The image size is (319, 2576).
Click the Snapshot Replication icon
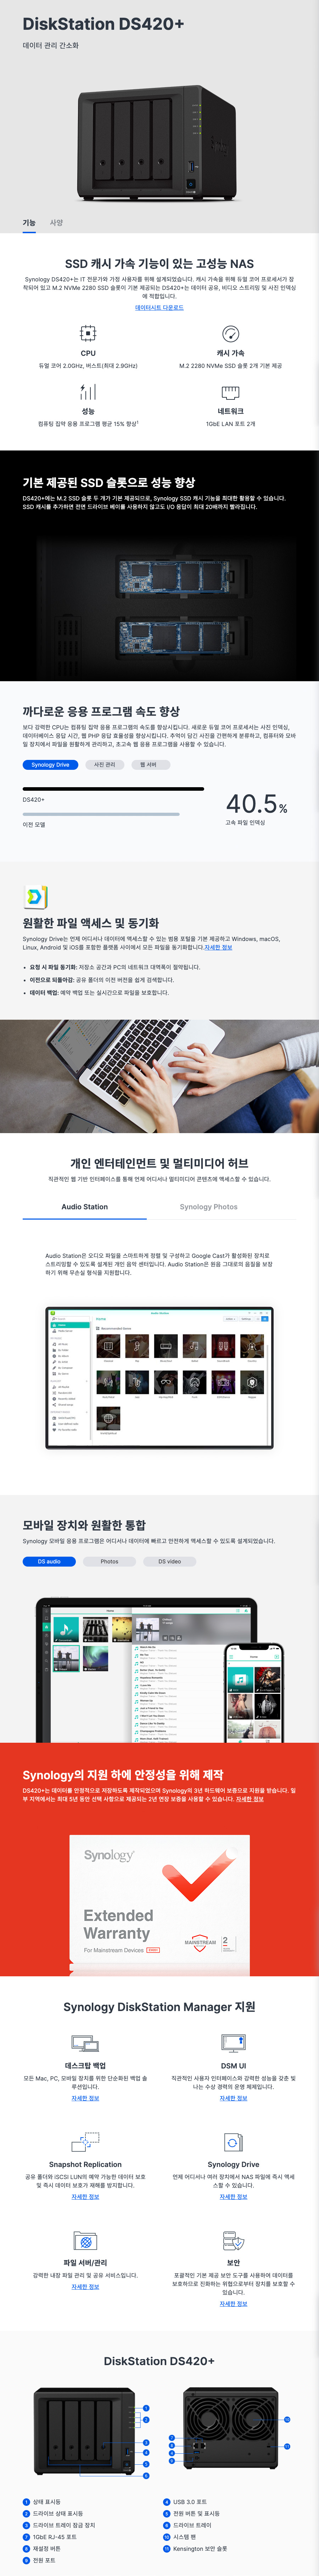85,2143
